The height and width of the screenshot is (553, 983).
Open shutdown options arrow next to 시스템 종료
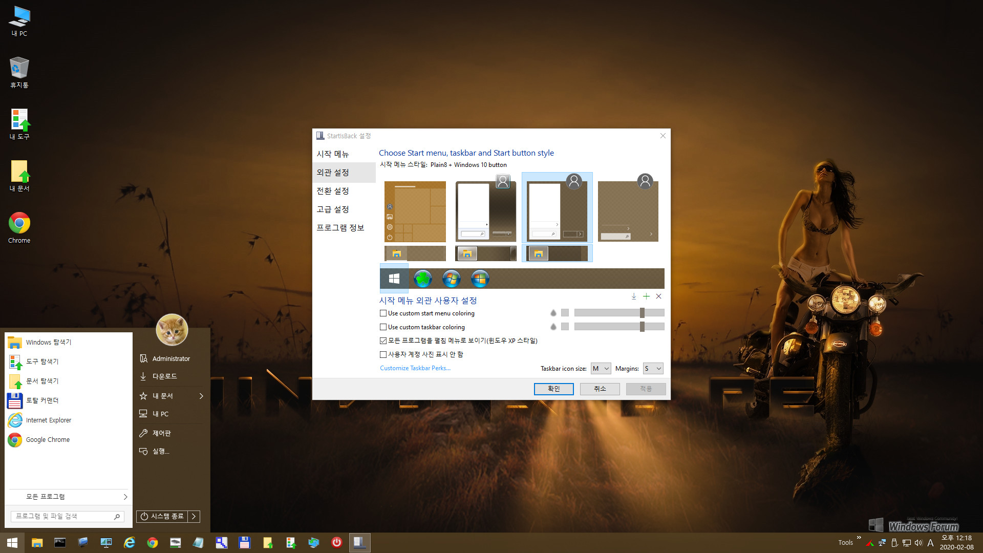pyautogui.click(x=194, y=516)
